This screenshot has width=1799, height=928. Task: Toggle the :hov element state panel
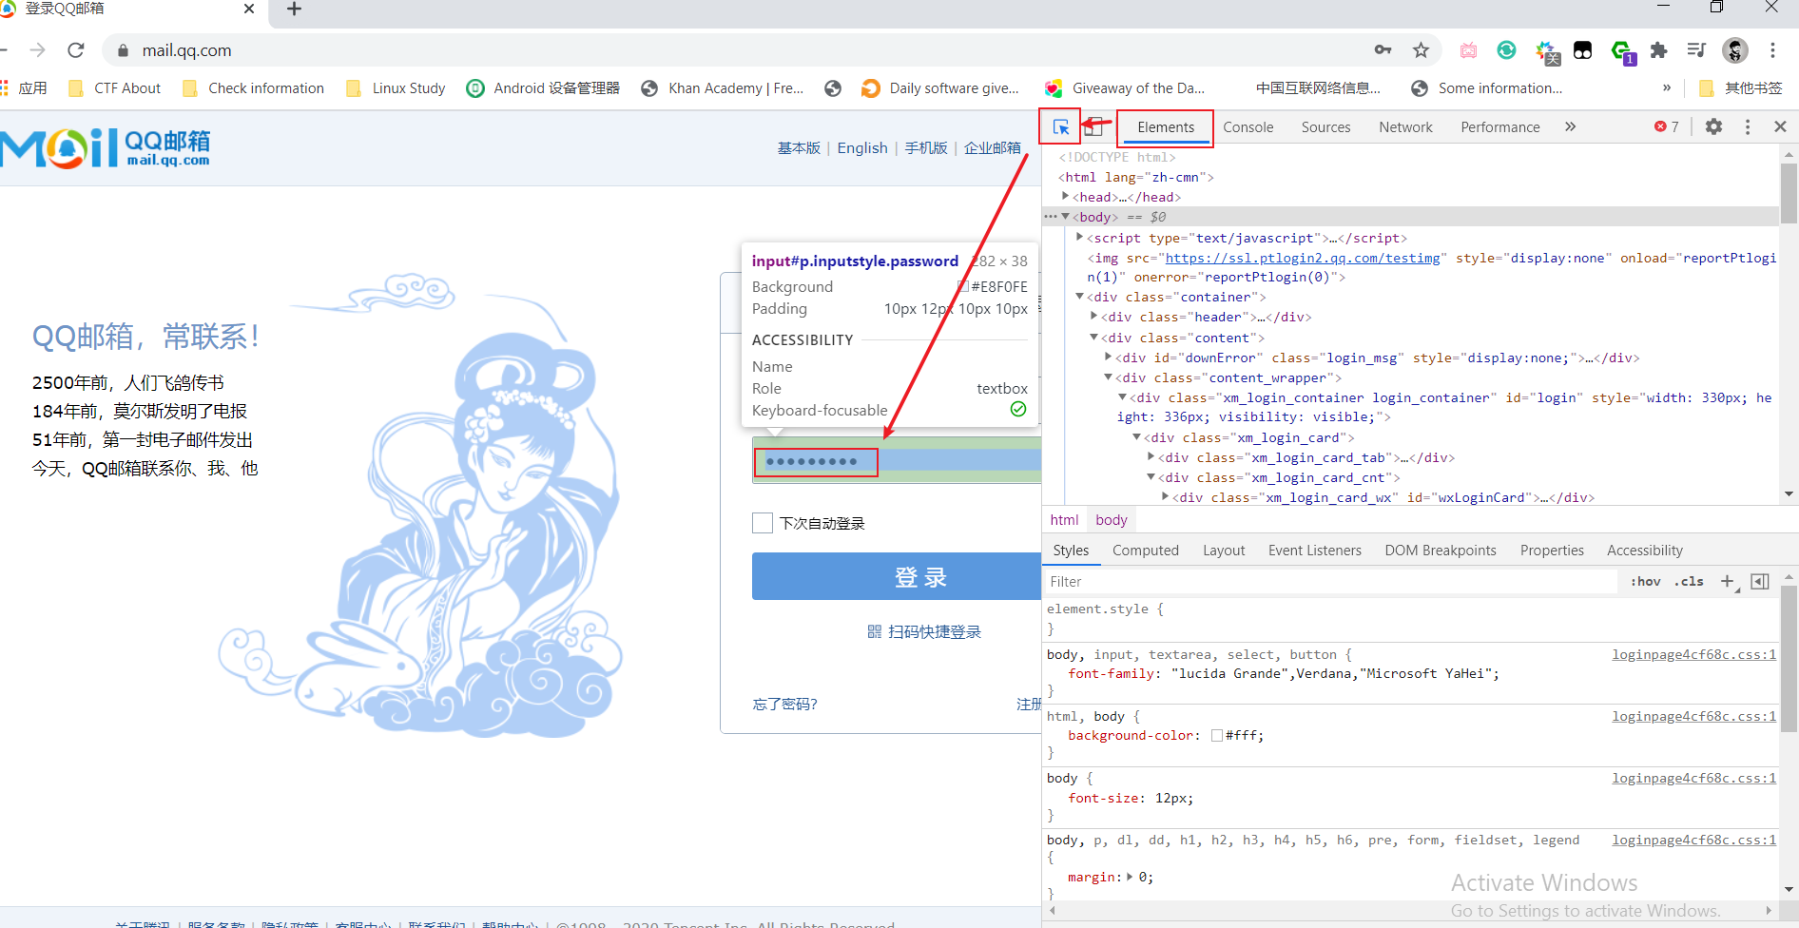pos(1645,581)
